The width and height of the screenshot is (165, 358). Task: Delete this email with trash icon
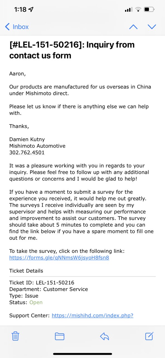point(15,336)
